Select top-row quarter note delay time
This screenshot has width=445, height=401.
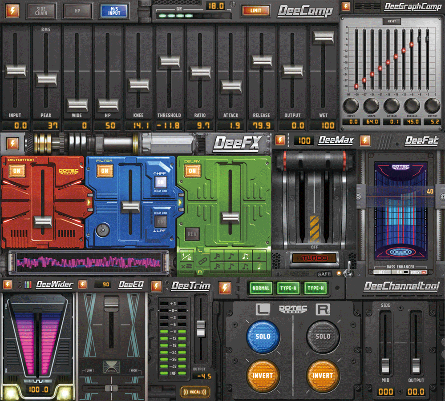[x=259, y=257]
